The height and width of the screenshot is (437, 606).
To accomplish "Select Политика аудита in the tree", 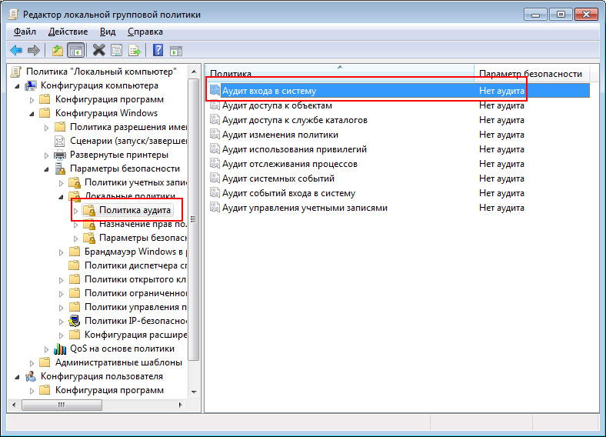I will tap(135, 210).
